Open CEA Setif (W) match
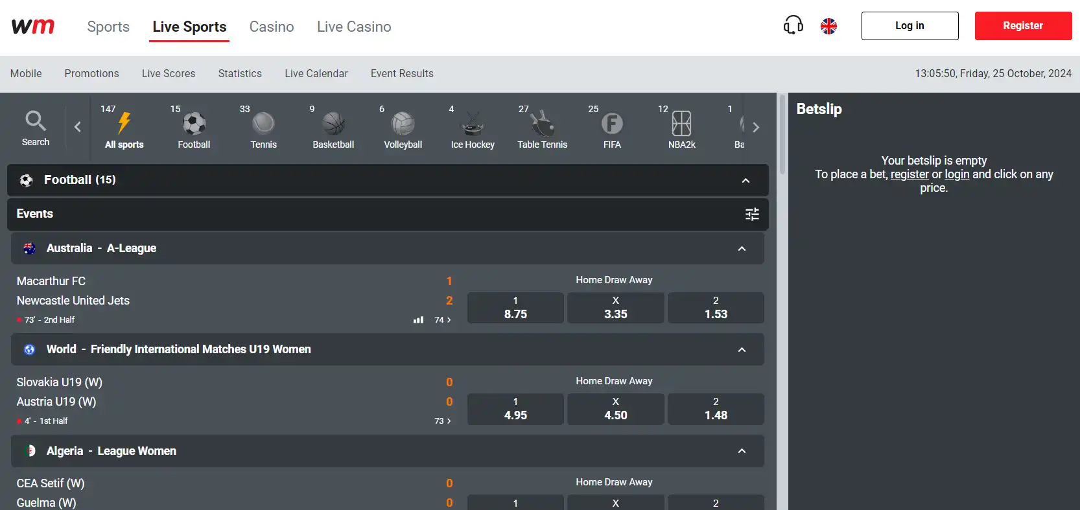Screen dimensions: 1080x510 coord(51,483)
